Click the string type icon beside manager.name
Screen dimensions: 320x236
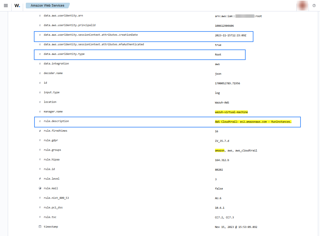point(40,112)
